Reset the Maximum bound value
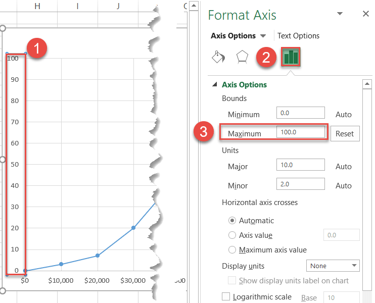This screenshot has height=303, width=375. 345,134
